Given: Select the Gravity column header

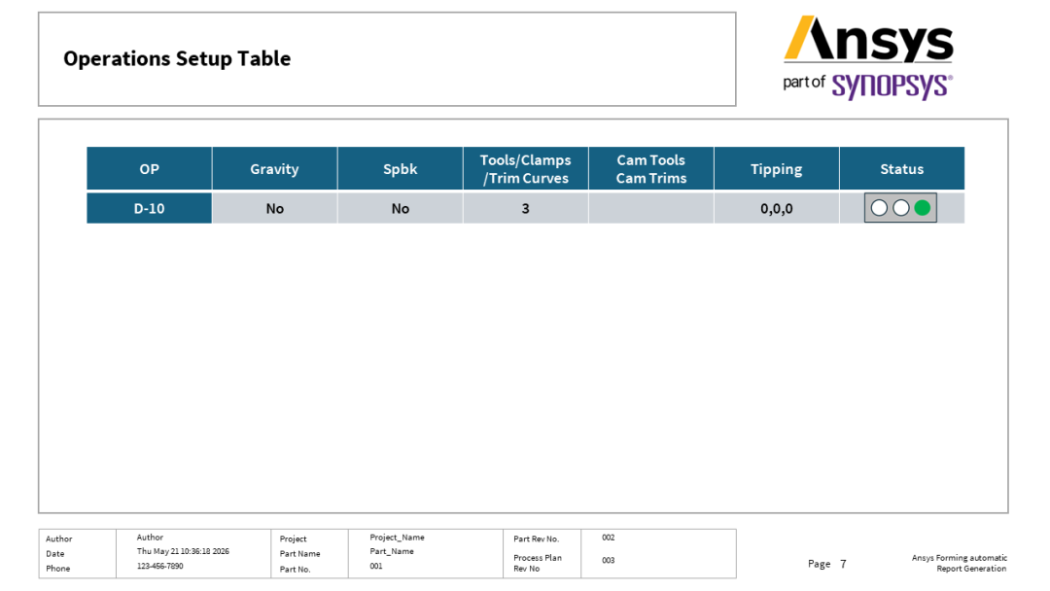Looking at the screenshot, I should 274,169.
